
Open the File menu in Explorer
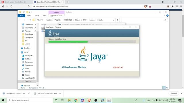pyautogui.click(x=21, y=16)
